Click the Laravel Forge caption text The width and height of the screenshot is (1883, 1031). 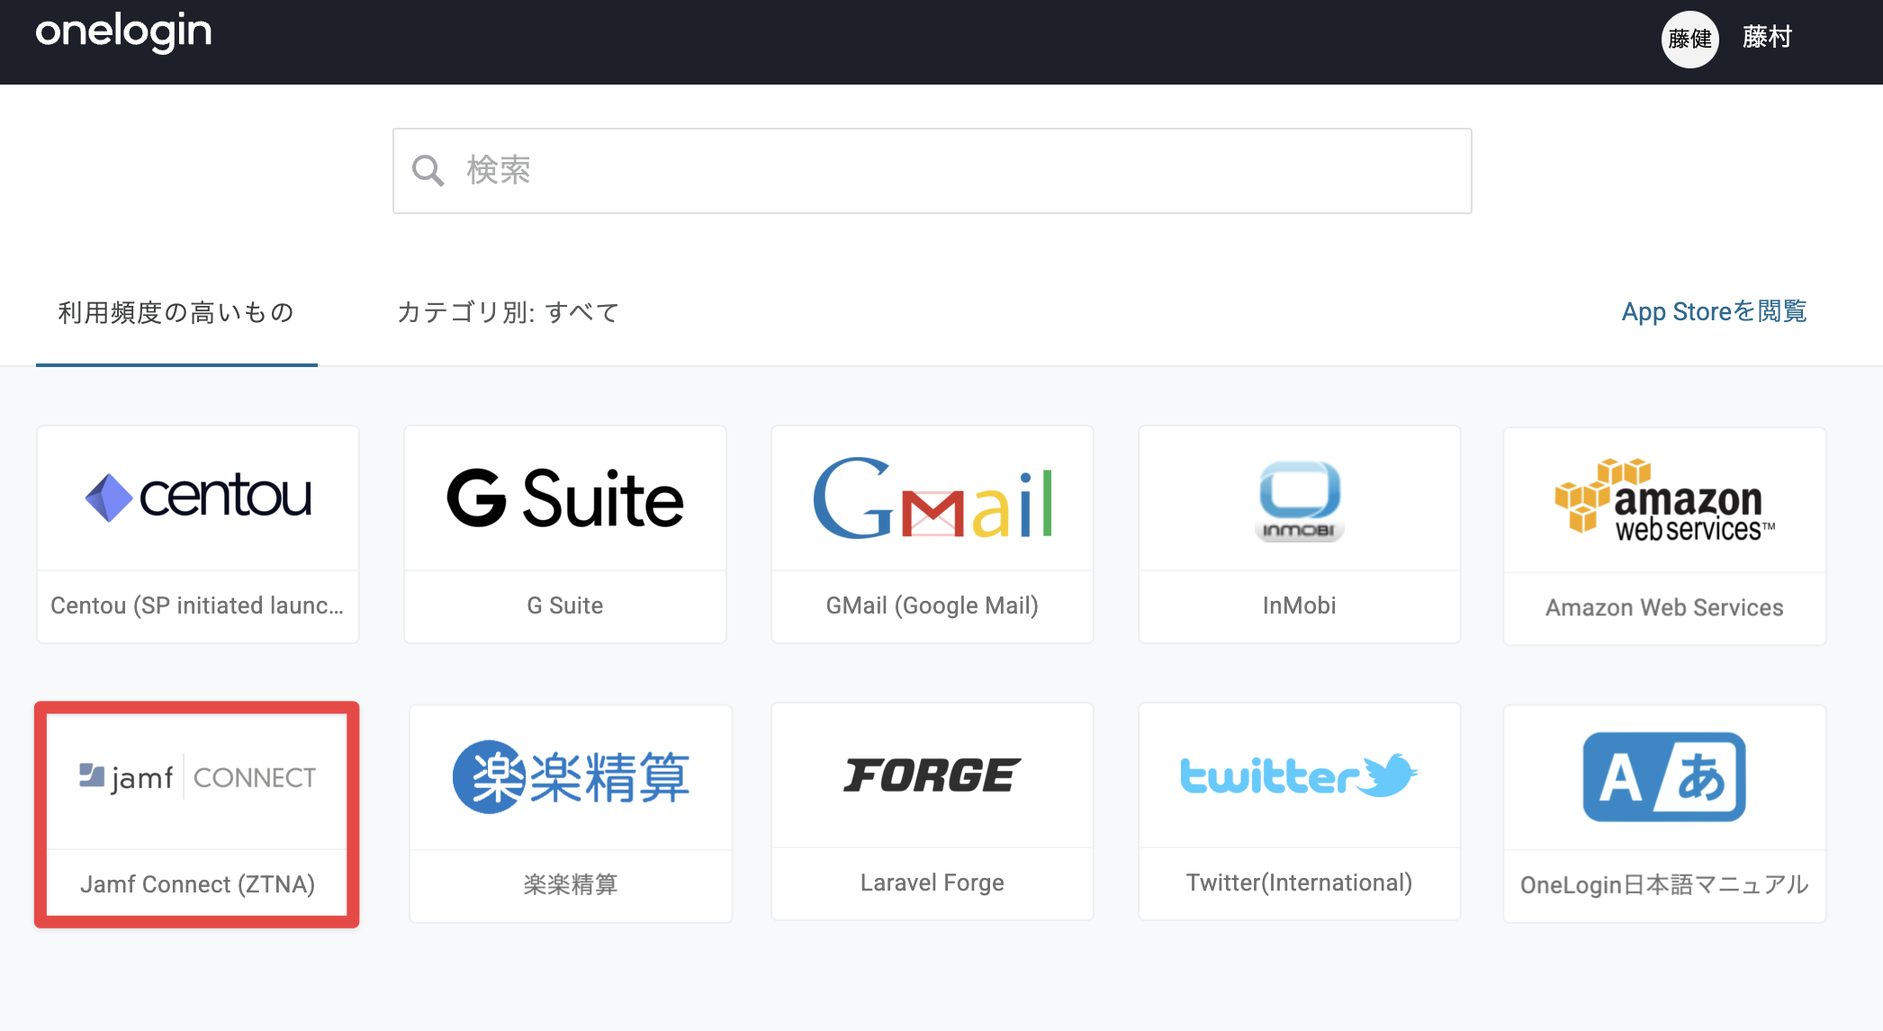pos(932,883)
